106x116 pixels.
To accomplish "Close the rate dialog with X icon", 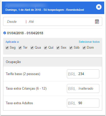I will pos(99,7).
